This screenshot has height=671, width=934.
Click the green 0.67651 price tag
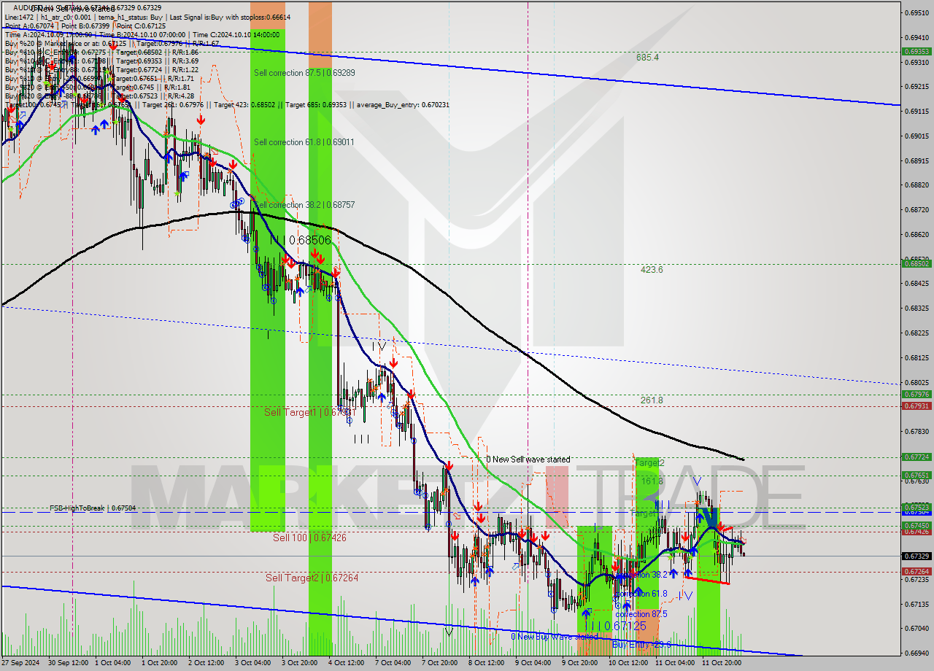tap(916, 476)
